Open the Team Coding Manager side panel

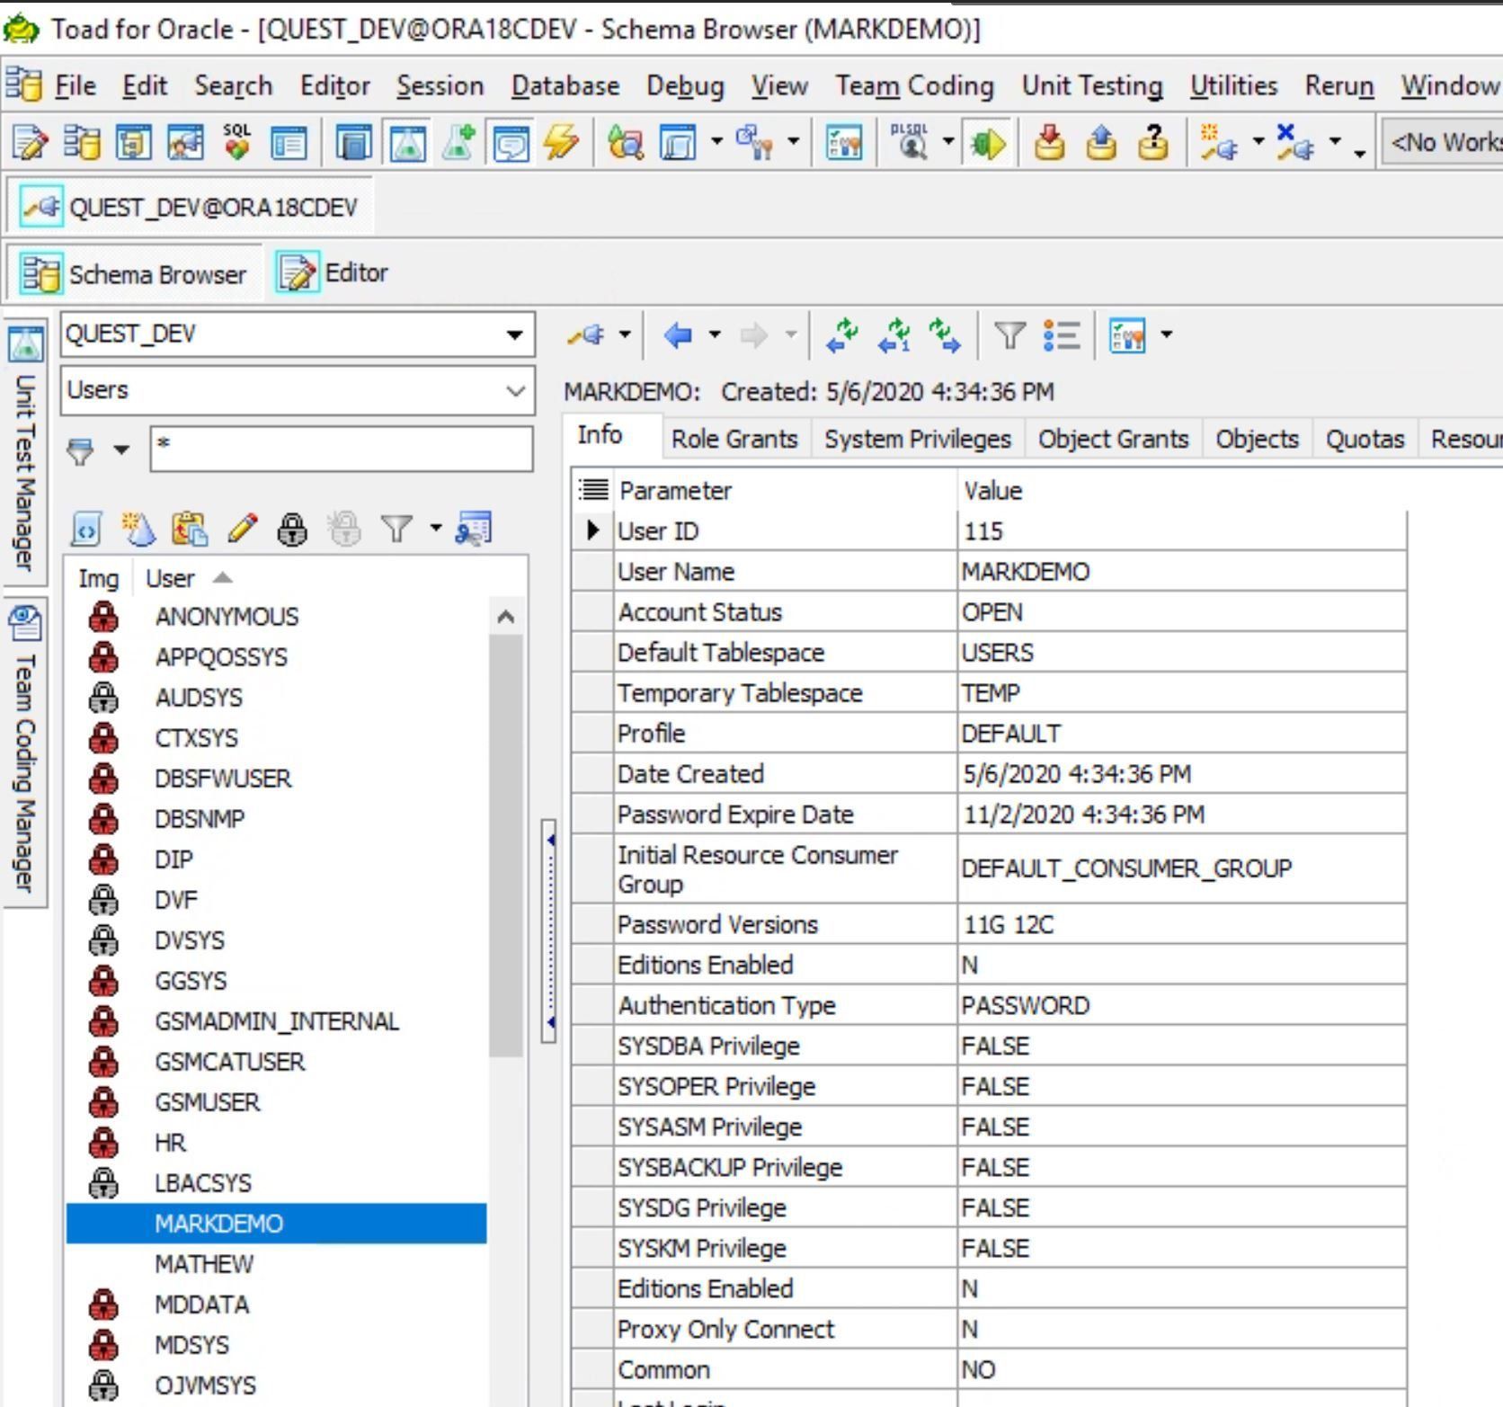point(26,753)
